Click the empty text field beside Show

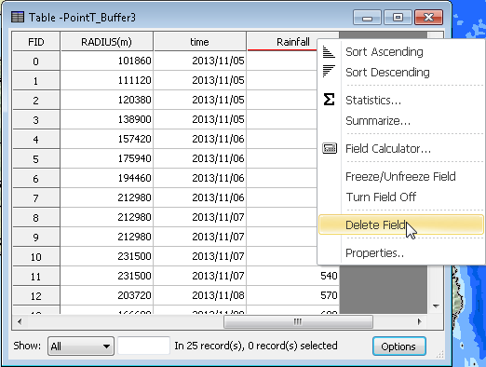[143, 346]
